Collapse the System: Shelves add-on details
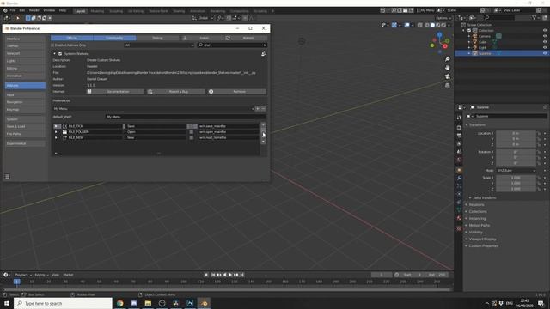This screenshot has height=309, width=550. coord(55,54)
